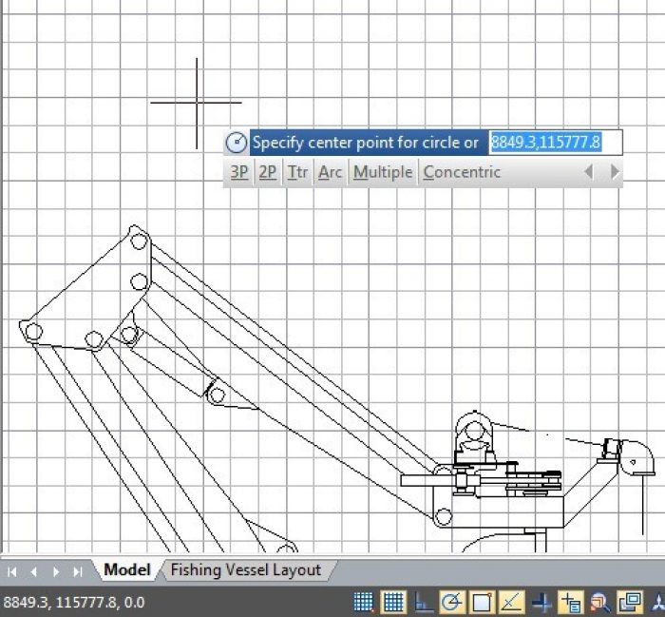The height and width of the screenshot is (617, 665).
Task: Select the Ttr circle option
Action: [298, 172]
